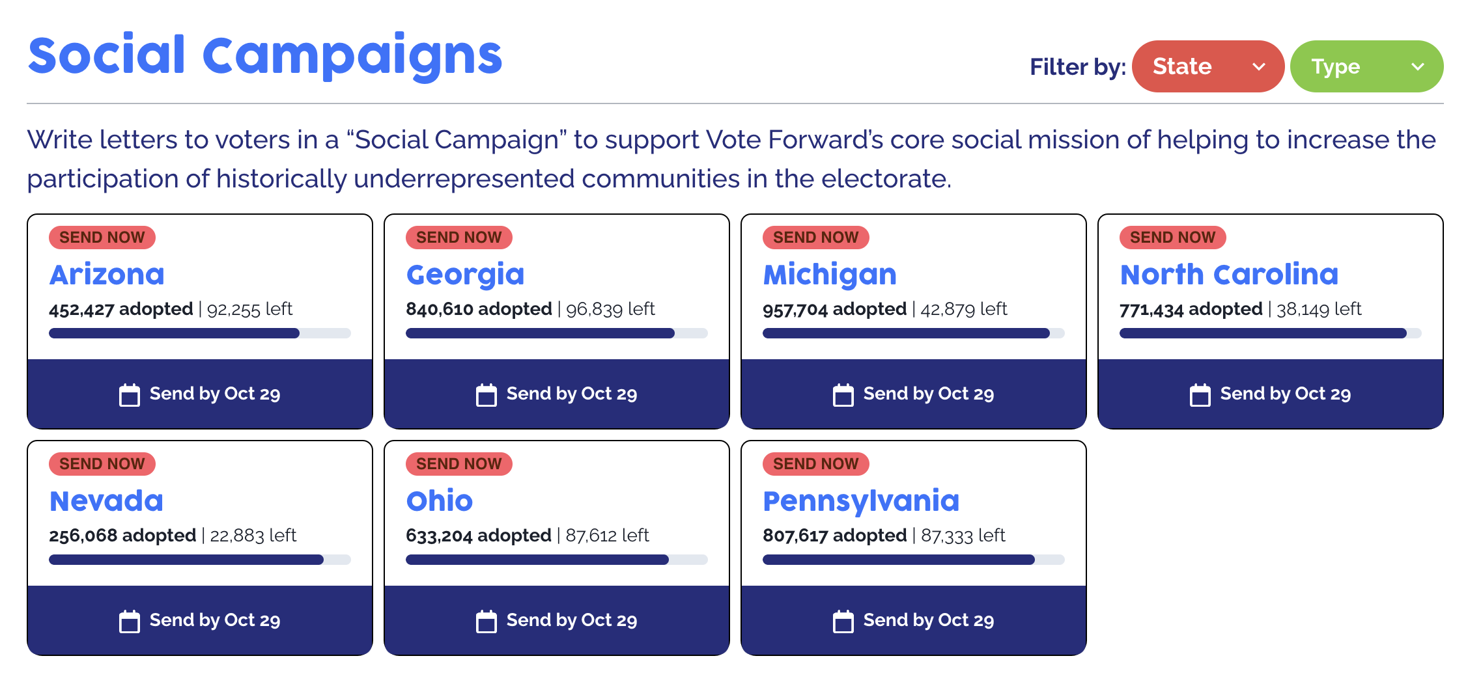Screen dimensions: 1468x682
Task: Click the SEND NOW badge on Nevada
Action: click(102, 464)
